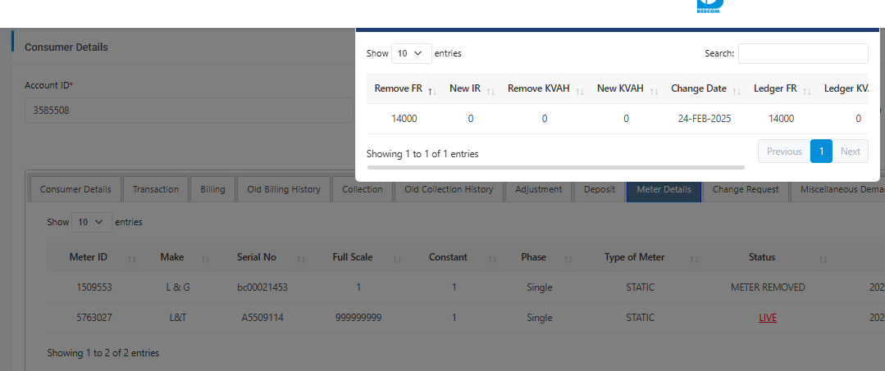Click Showing 1 to 1 of 1 entries

tap(422, 153)
